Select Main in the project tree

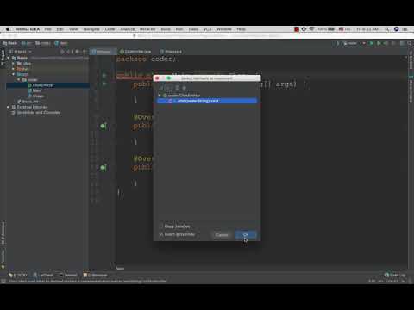[37, 90]
